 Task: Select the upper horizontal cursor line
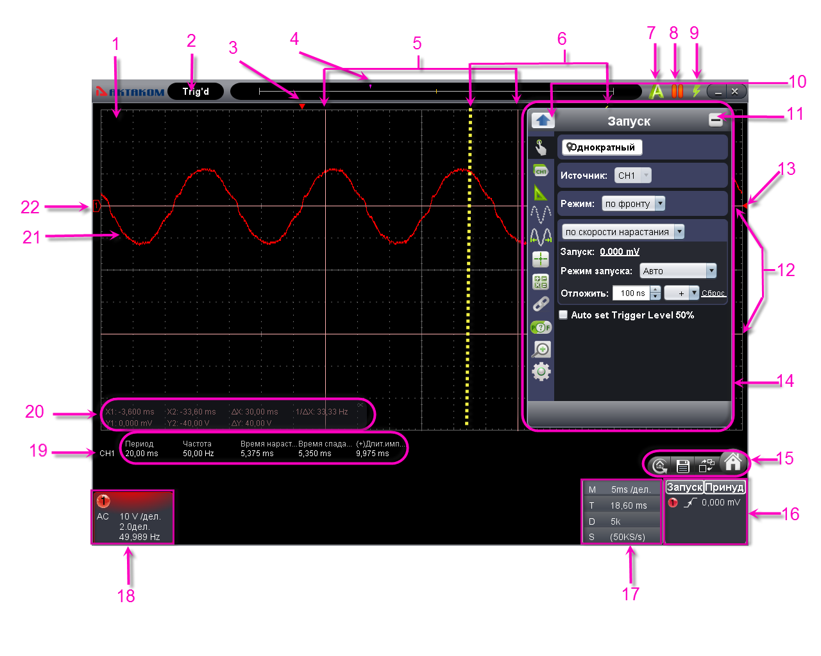(421, 206)
